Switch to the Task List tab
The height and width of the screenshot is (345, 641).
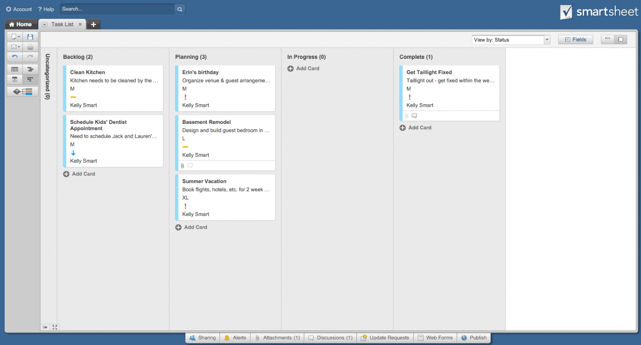62,24
